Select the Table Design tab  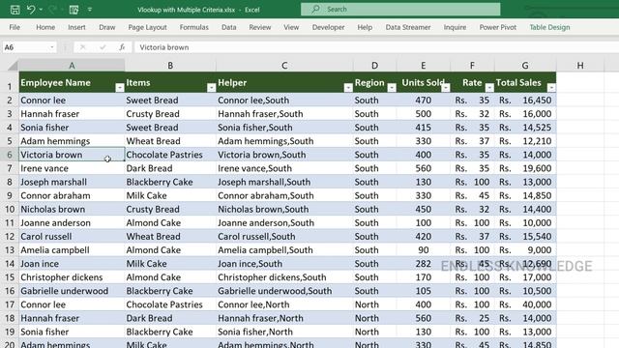549,27
